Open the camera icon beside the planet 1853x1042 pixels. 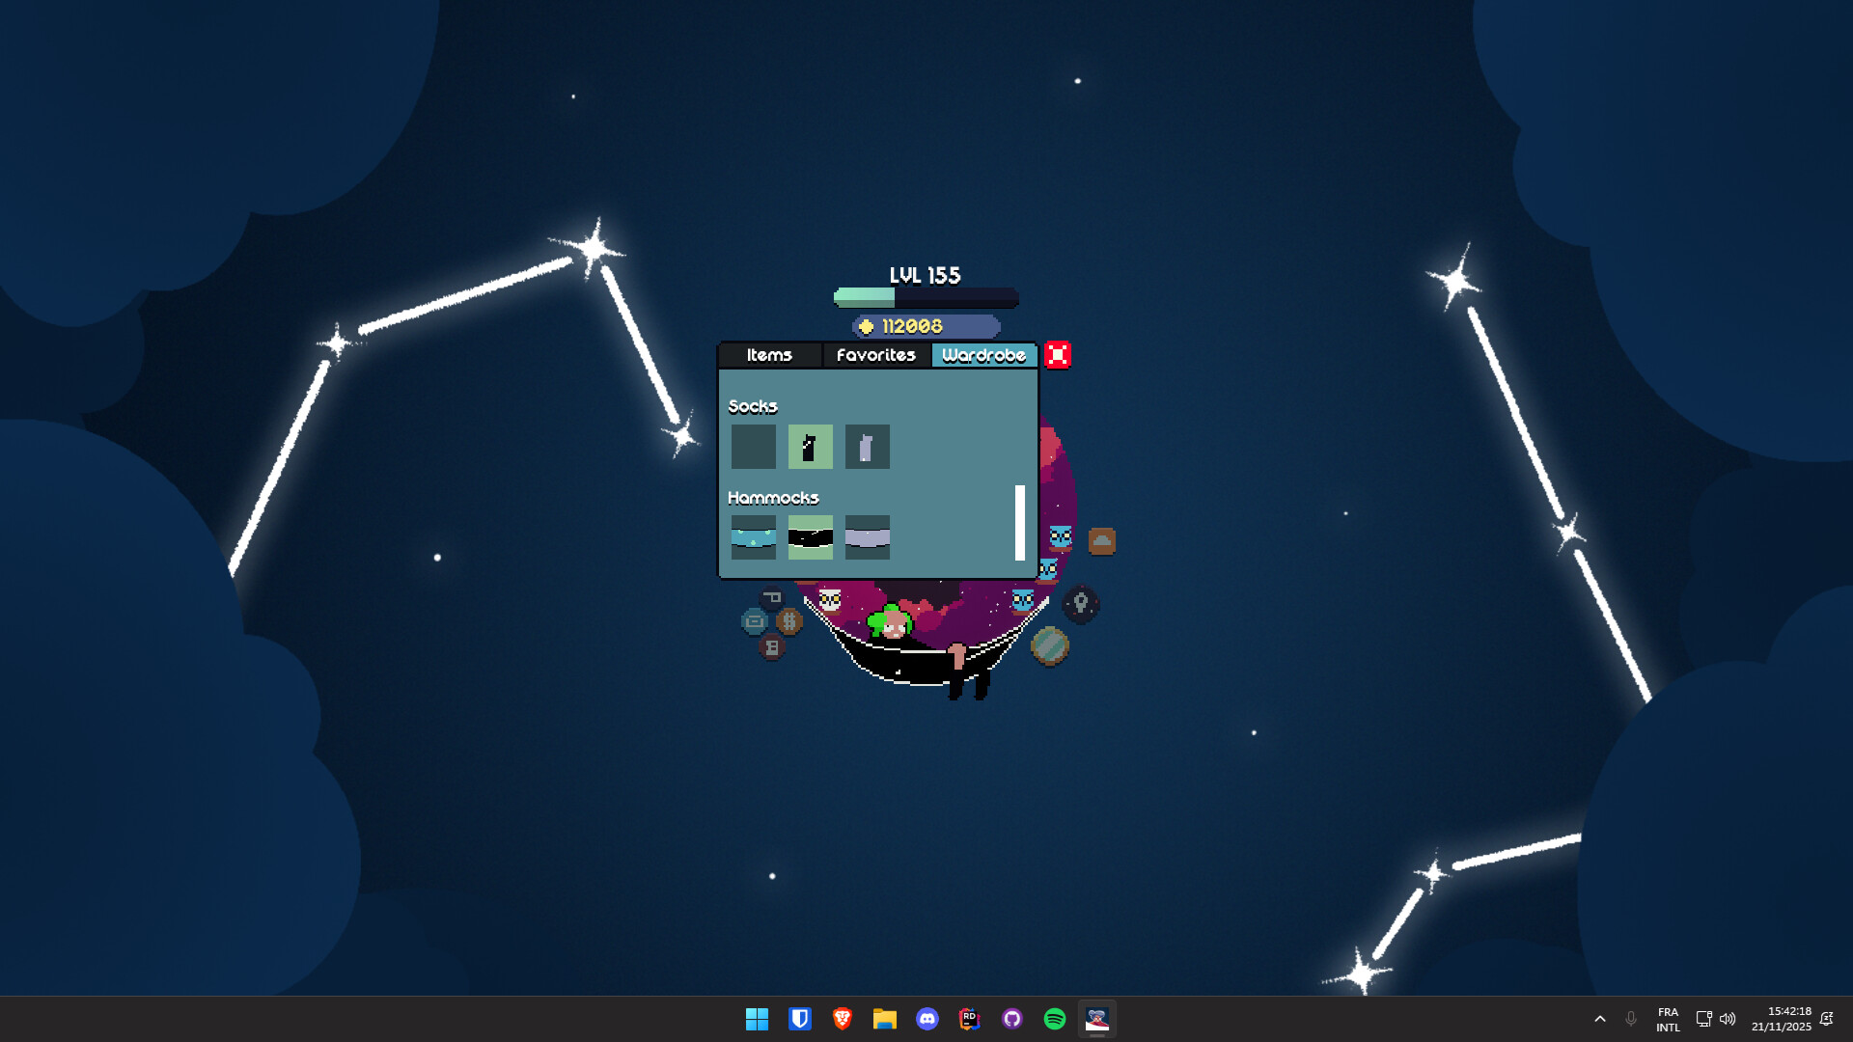tap(755, 622)
